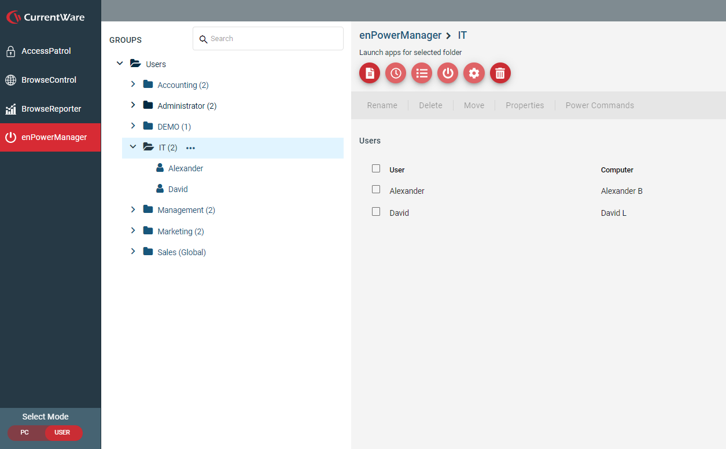Image resolution: width=726 pixels, height=449 pixels.
Task: Click the search magnifier icon
Action: 203,39
